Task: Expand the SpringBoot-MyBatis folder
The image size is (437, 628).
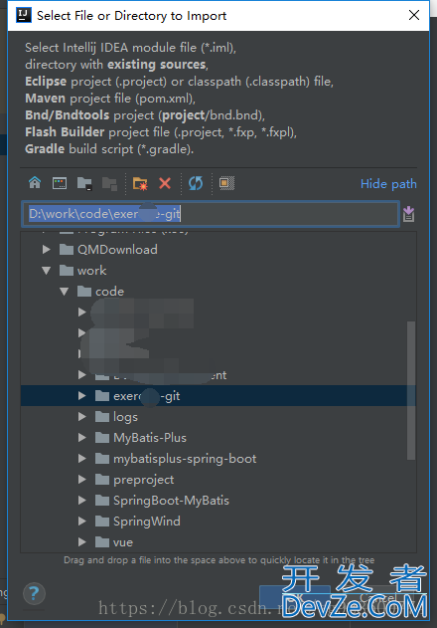Action: (82, 500)
